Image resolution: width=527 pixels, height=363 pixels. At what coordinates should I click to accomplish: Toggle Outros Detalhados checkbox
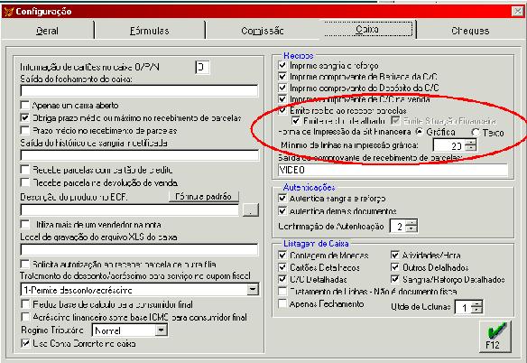(395, 267)
